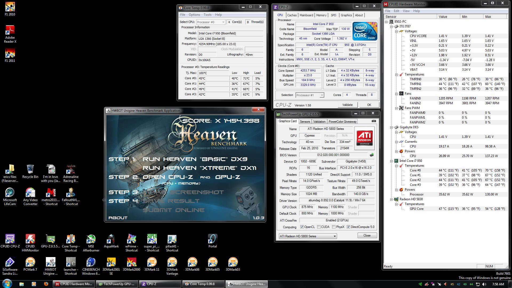
Task: Open the Recycle Bin icon
Action: coord(30,171)
